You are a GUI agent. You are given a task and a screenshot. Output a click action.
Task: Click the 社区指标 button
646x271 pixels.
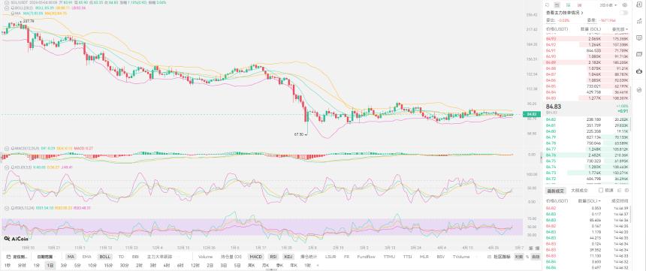(x=501, y=257)
